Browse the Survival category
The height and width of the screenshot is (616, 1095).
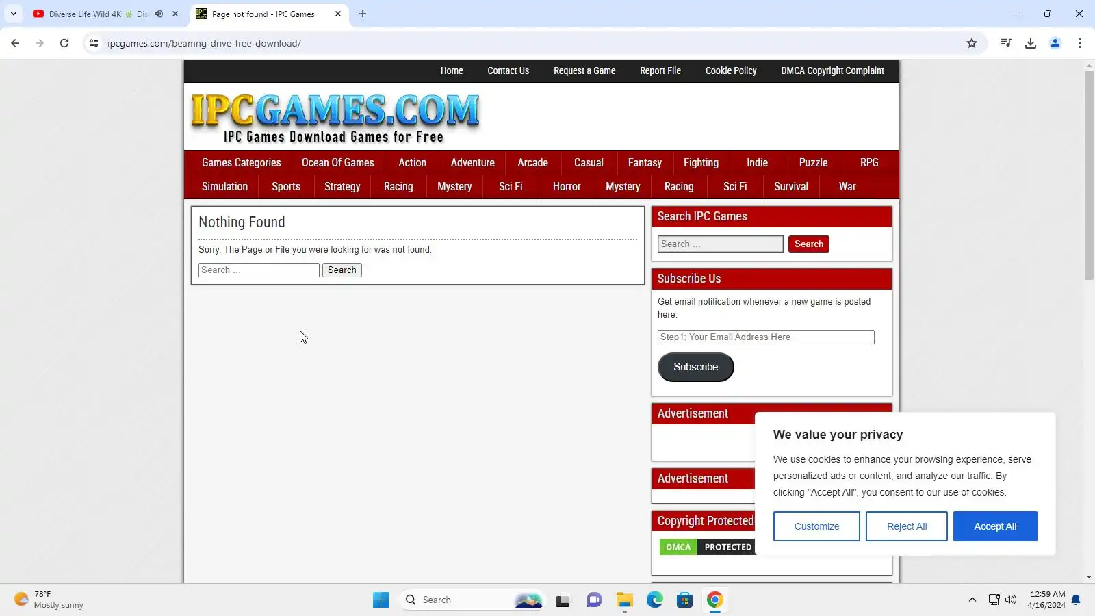point(791,187)
